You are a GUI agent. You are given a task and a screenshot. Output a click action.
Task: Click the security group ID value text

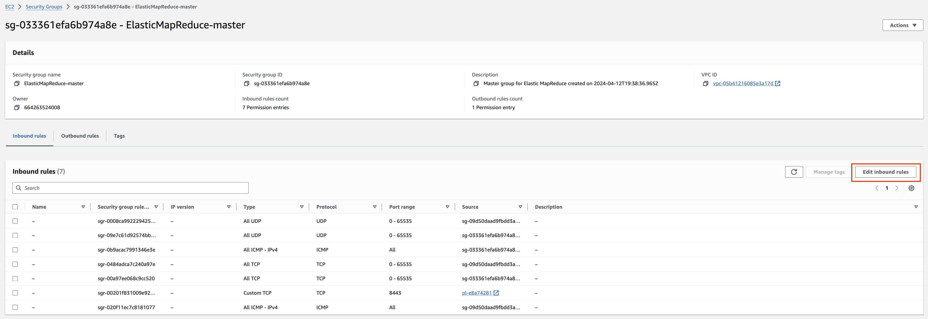pyautogui.click(x=282, y=84)
